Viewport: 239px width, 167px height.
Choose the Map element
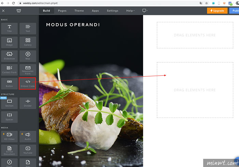(x=28, y=56)
